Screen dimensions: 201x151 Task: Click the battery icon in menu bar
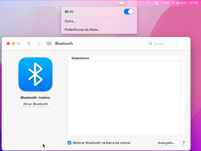coord(122,3)
